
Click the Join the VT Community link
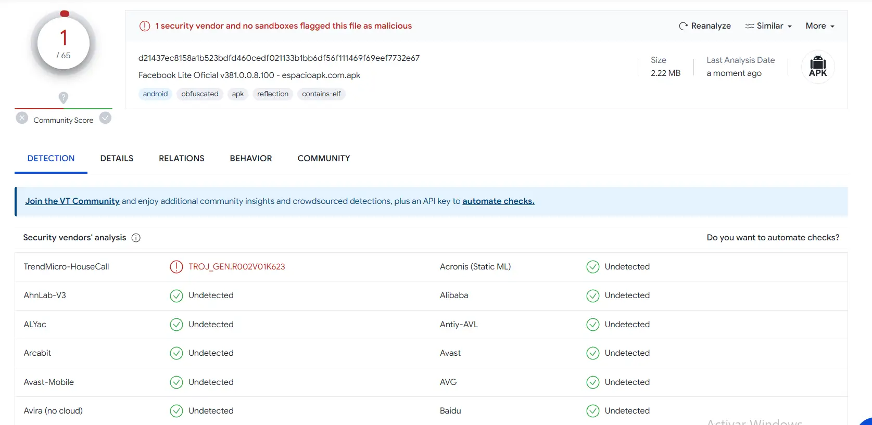(x=72, y=201)
